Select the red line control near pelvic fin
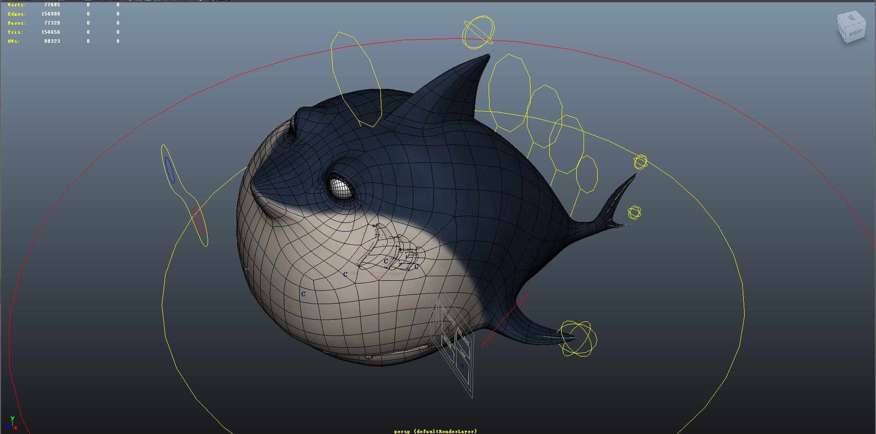This screenshot has width=876, height=434. [x=505, y=320]
